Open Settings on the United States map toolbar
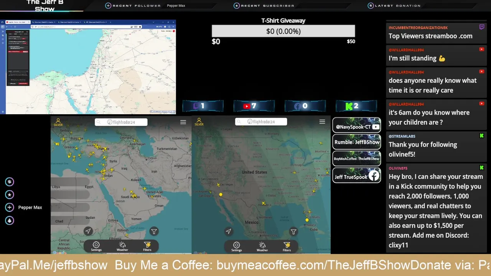Screen dimensions: 491x276 (236, 246)
